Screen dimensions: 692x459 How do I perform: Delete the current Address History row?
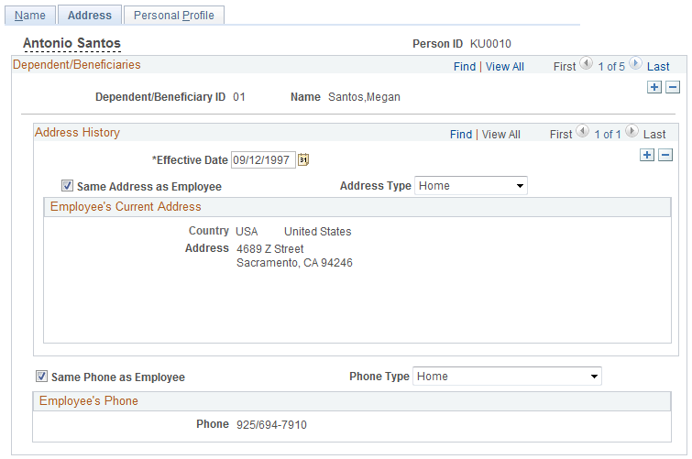click(x=665, y=155)
